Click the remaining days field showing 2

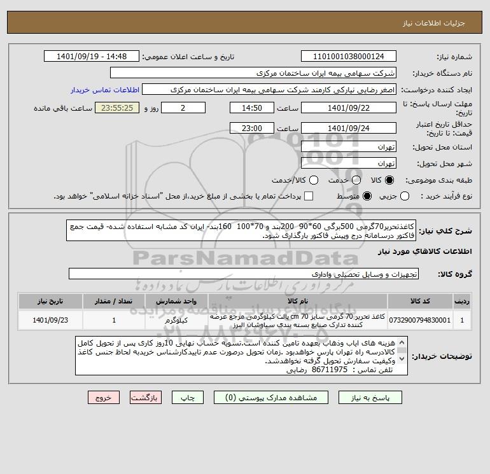pos(183,108)
